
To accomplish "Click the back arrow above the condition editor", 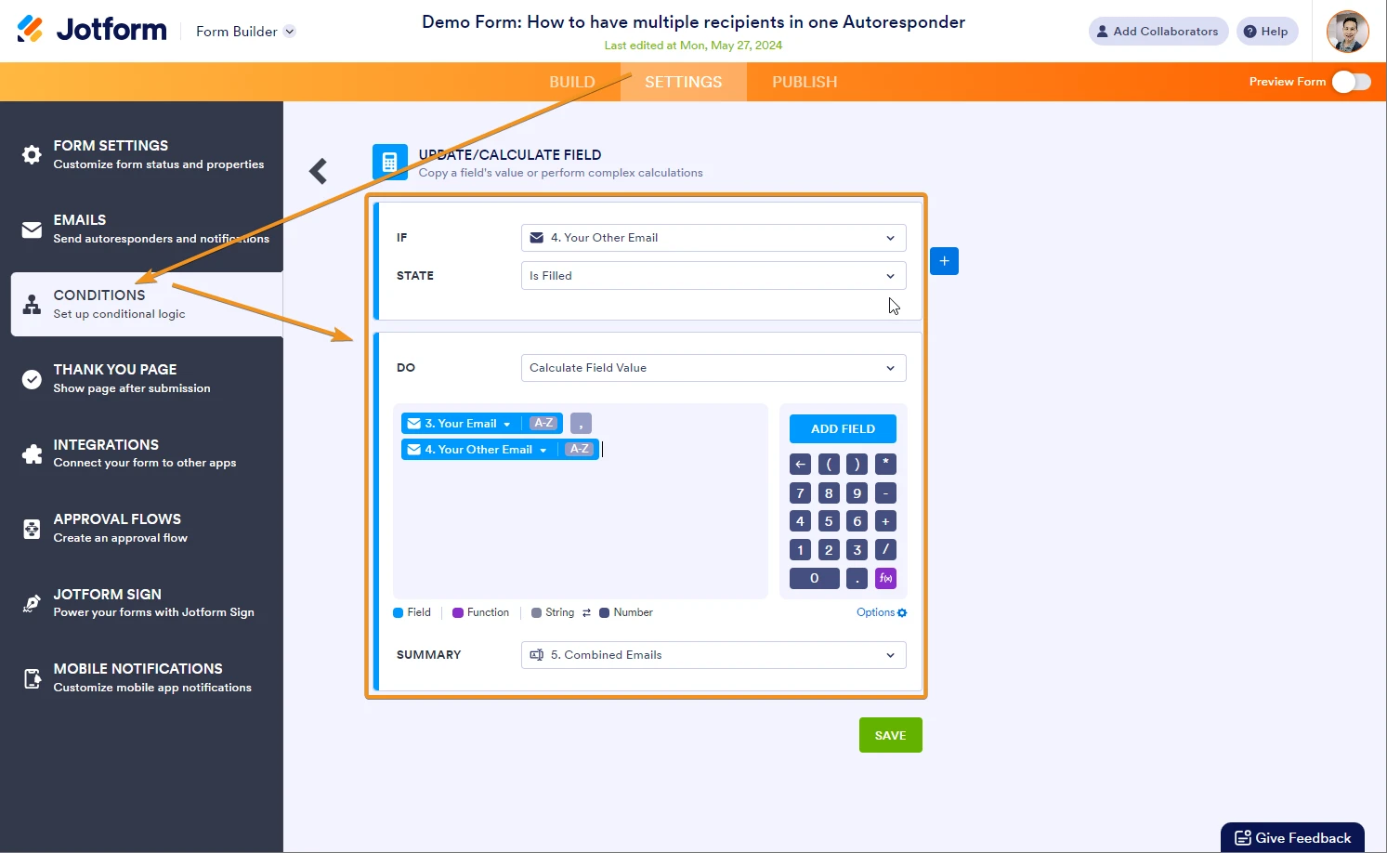I will click(318, 170).
